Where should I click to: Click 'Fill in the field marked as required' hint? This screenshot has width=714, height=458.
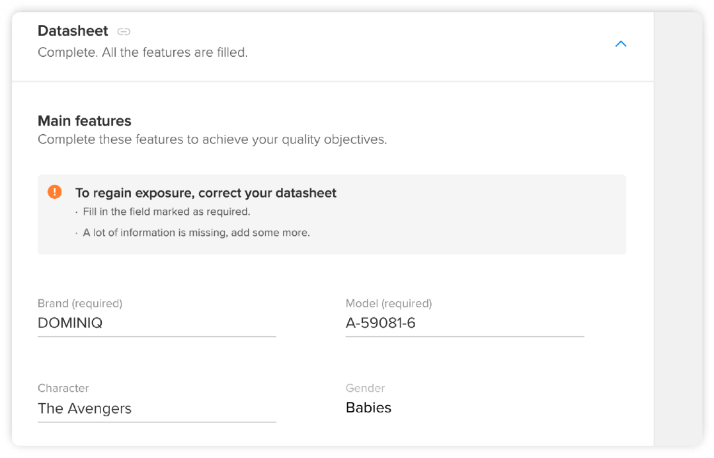167,212
